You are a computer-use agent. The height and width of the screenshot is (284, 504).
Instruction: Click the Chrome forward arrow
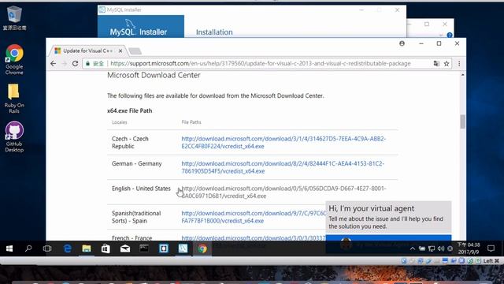point(64,63)
